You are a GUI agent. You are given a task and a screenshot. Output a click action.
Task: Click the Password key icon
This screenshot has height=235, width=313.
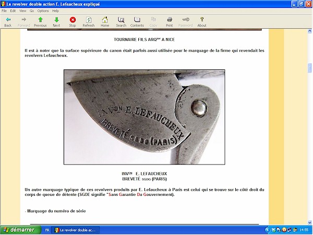186,20
